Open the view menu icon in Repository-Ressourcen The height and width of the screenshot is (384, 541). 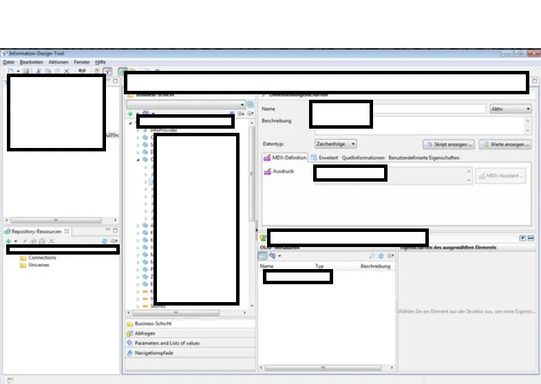[x=114, y=241]
